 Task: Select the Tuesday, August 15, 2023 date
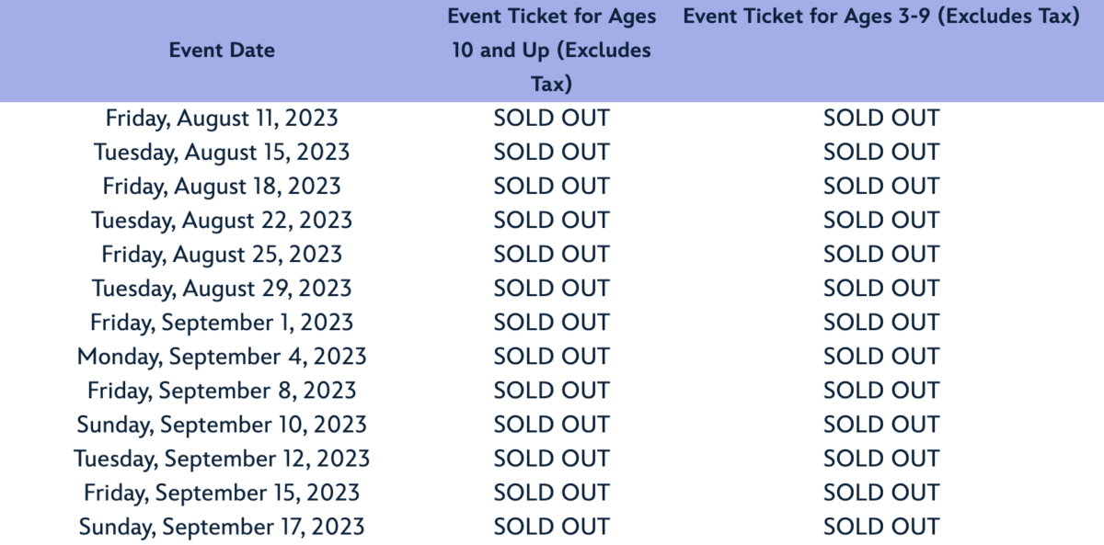[x=222, y=153]
